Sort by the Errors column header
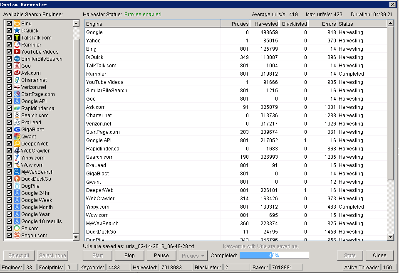This screenshot has height=273, width=399. click(323, 24)
